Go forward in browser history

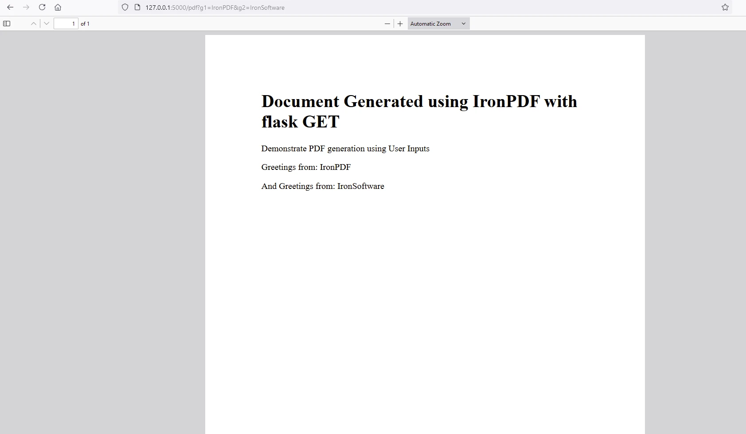click(x=27, y=8)
